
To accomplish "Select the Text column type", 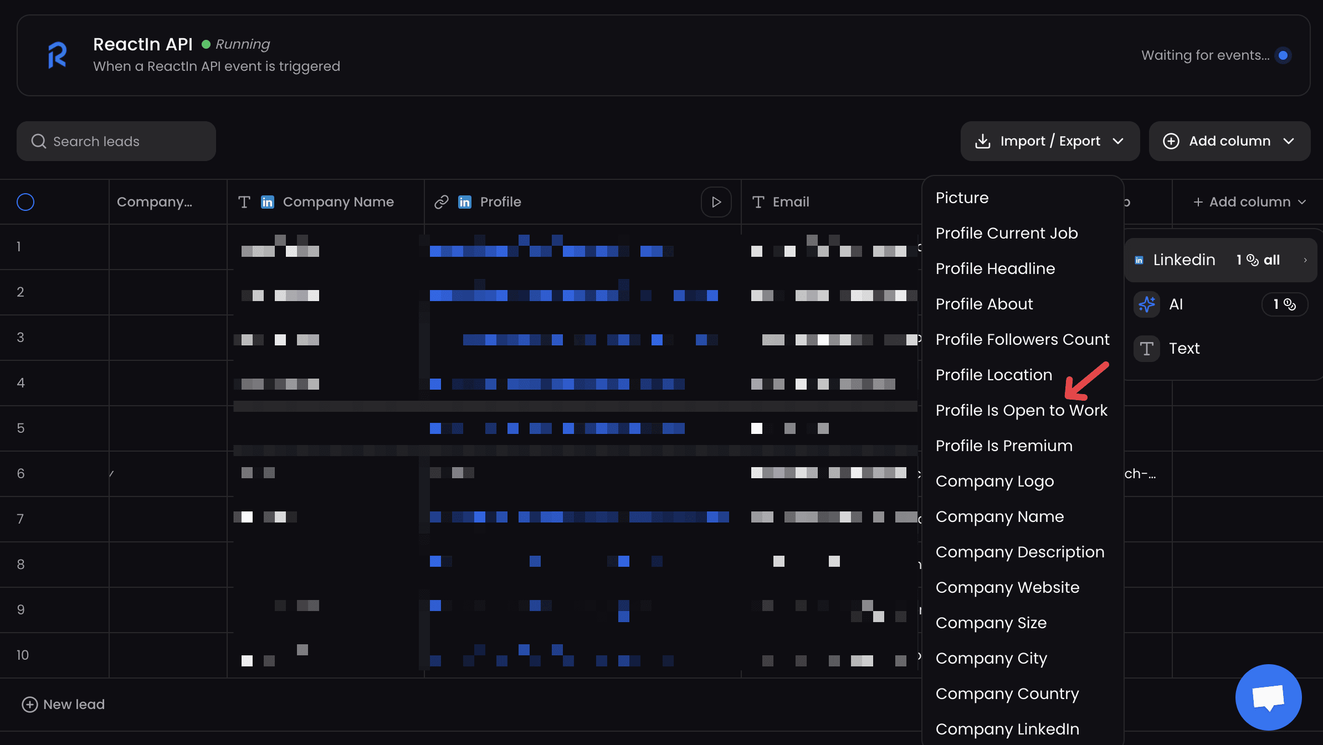I will (x=1221, y=348).
